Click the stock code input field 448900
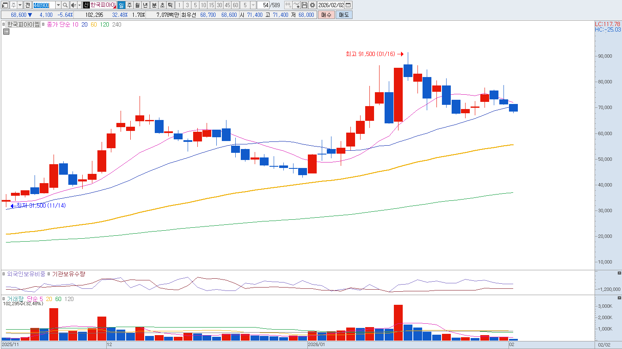622x349 pixels. (43, 5)
